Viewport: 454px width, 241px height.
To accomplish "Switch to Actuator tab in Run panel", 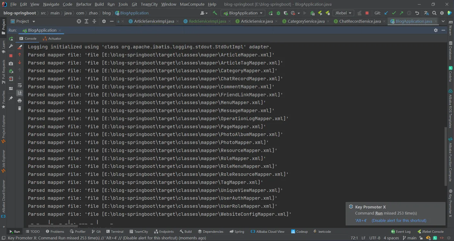I will [x=52, y=39].
